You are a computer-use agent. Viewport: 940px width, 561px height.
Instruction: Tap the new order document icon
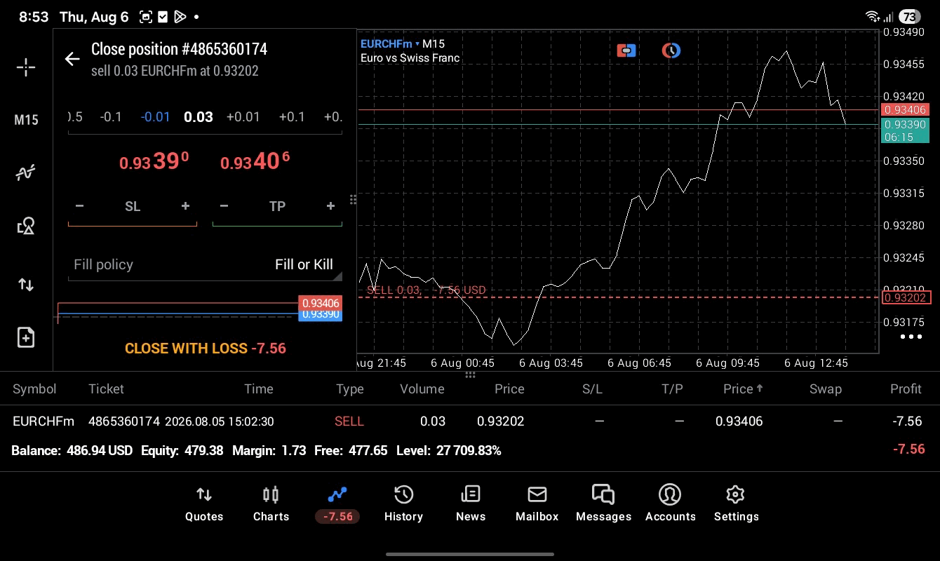tap(26, 337)
